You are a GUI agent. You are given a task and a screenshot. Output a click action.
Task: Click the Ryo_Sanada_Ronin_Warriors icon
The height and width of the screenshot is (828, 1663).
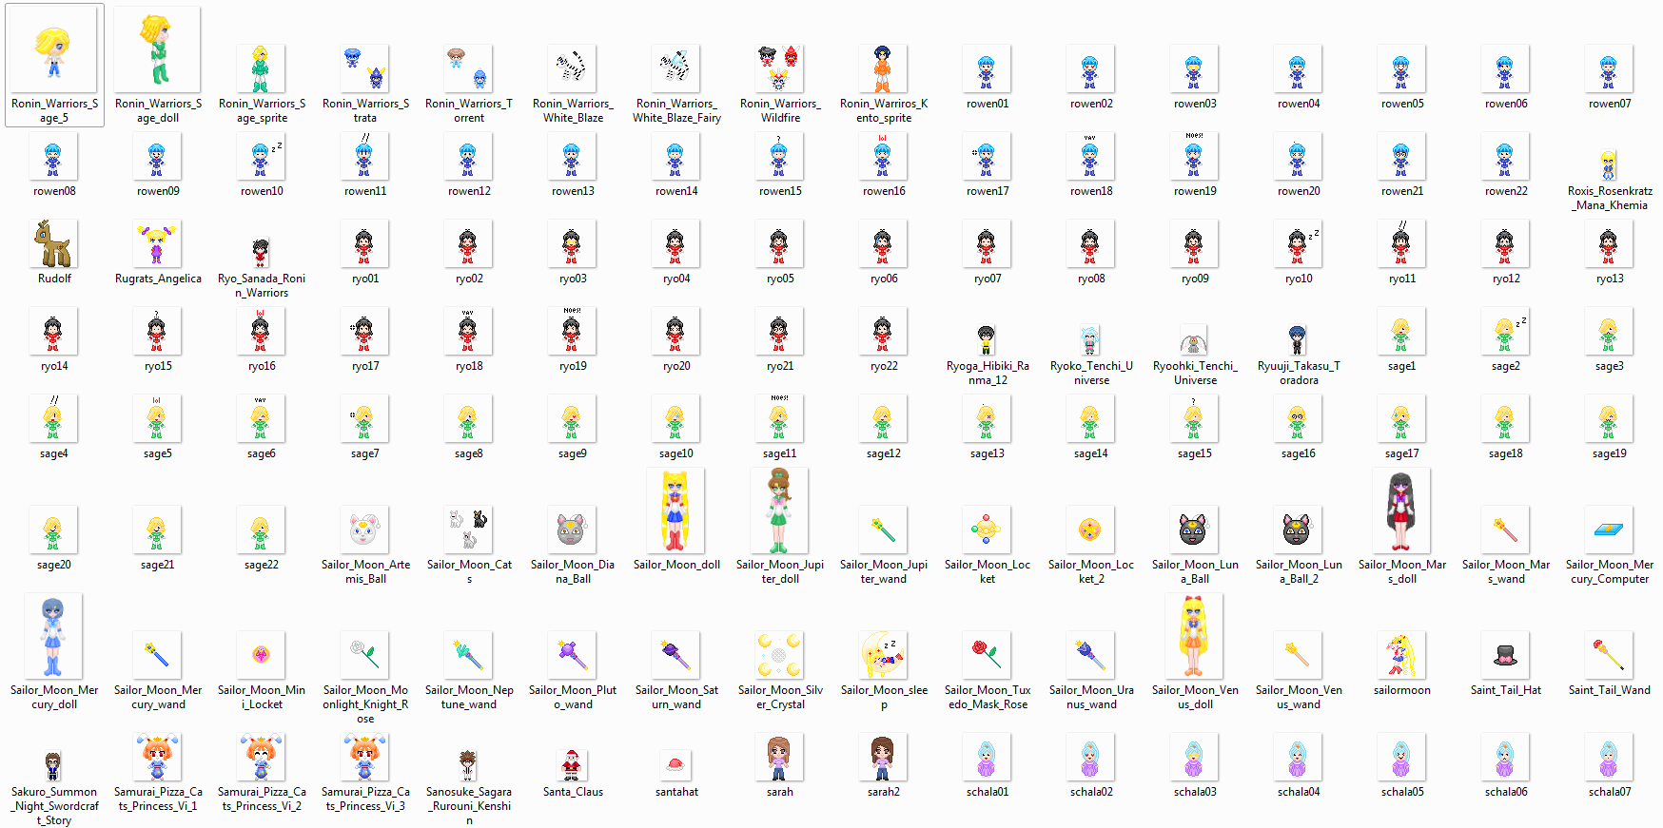(261, 252)
